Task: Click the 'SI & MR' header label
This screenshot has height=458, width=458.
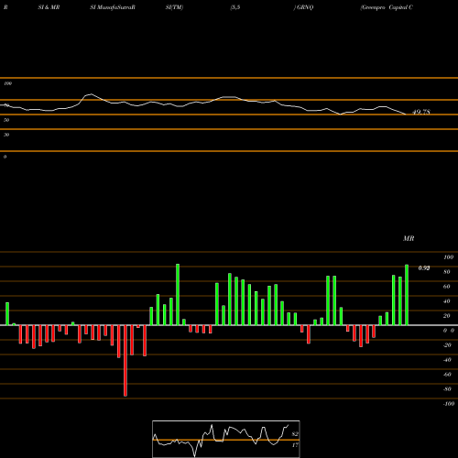Action: 49,7
